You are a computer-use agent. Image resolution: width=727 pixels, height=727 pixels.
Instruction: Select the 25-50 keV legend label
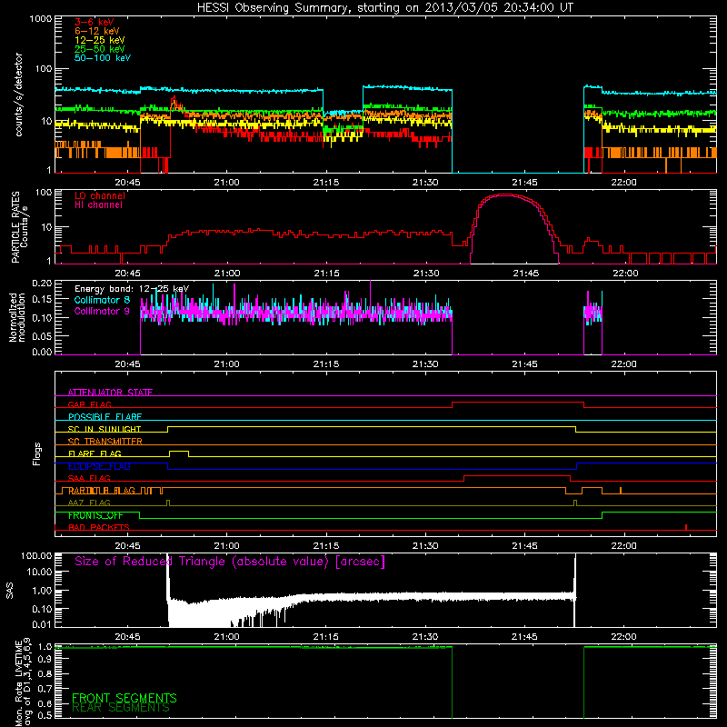[x=100, y=49]
